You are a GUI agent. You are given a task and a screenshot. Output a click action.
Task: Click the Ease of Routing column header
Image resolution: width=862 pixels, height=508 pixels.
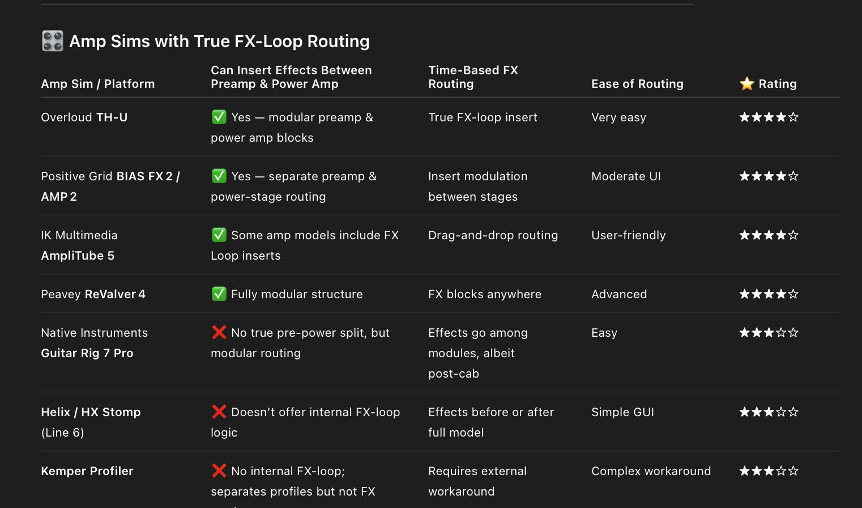coord(637,84)
